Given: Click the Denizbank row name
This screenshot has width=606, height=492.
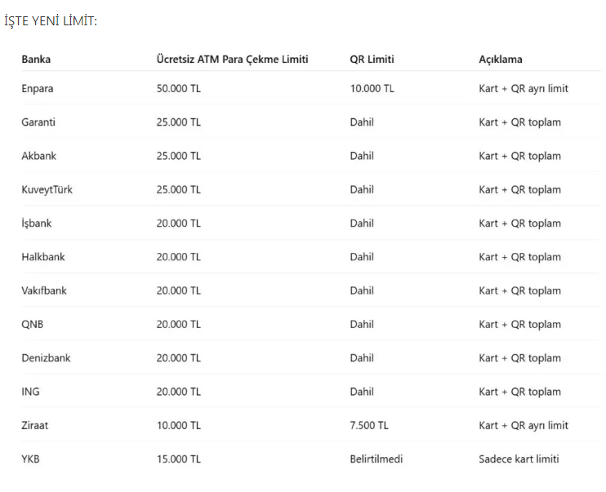Looking at the screenshot, I should 46,358.
